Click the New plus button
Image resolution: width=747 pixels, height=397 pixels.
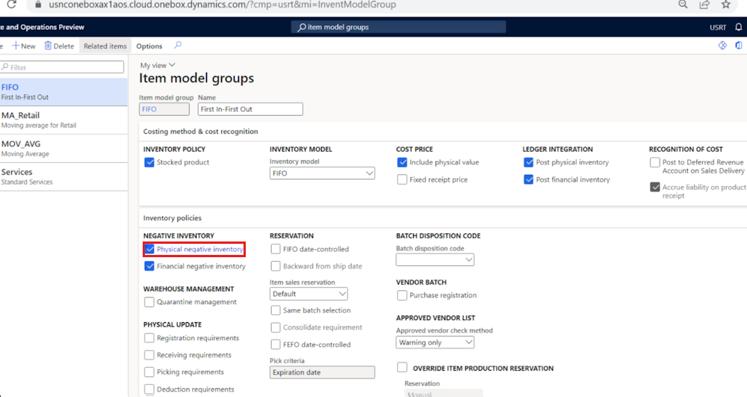click(x=23, y=46)
